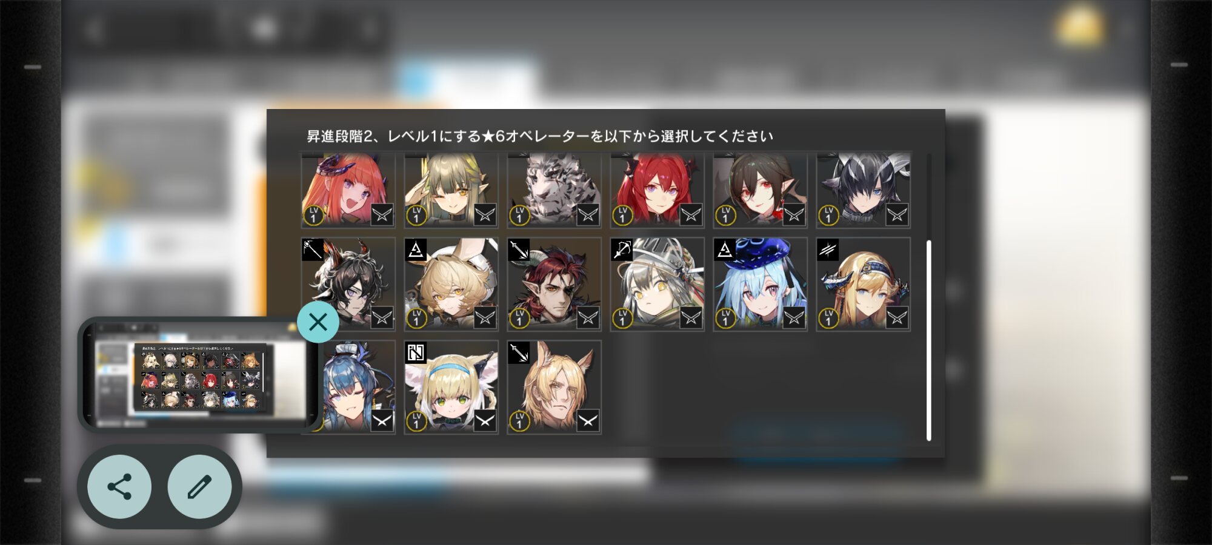The width and height of the screenshot is (1212, 545).
Task: Select the blue-haired operator with jellyfish hat
Action: [761, 285]
